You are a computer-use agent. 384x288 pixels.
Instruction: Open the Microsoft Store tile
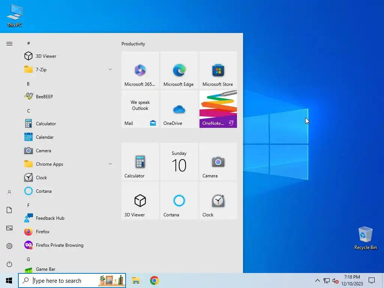[218, 70]
